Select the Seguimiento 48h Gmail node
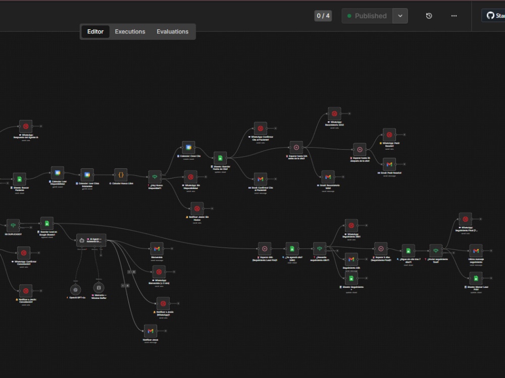505x378 pixels. pos(351,259)
